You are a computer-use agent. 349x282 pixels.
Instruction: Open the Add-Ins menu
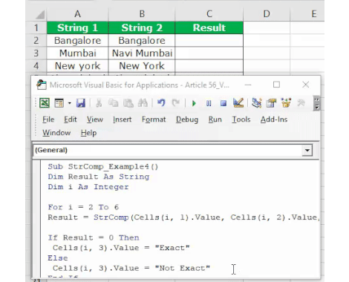(274, 119)
